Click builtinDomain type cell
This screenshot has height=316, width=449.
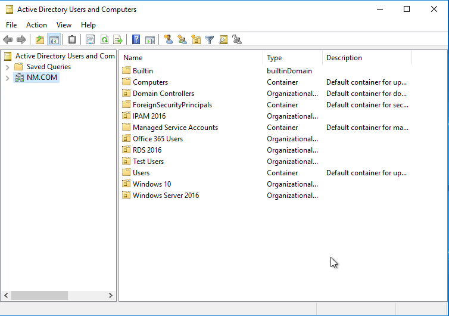point(289,70)
